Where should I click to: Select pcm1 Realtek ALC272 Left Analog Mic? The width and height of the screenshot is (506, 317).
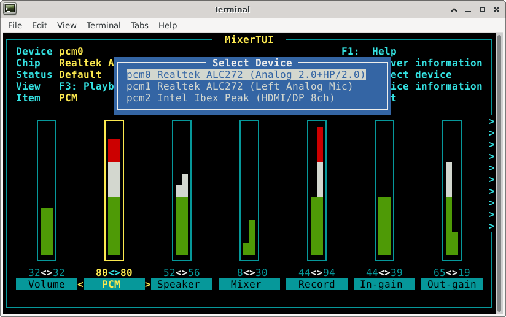239,86
